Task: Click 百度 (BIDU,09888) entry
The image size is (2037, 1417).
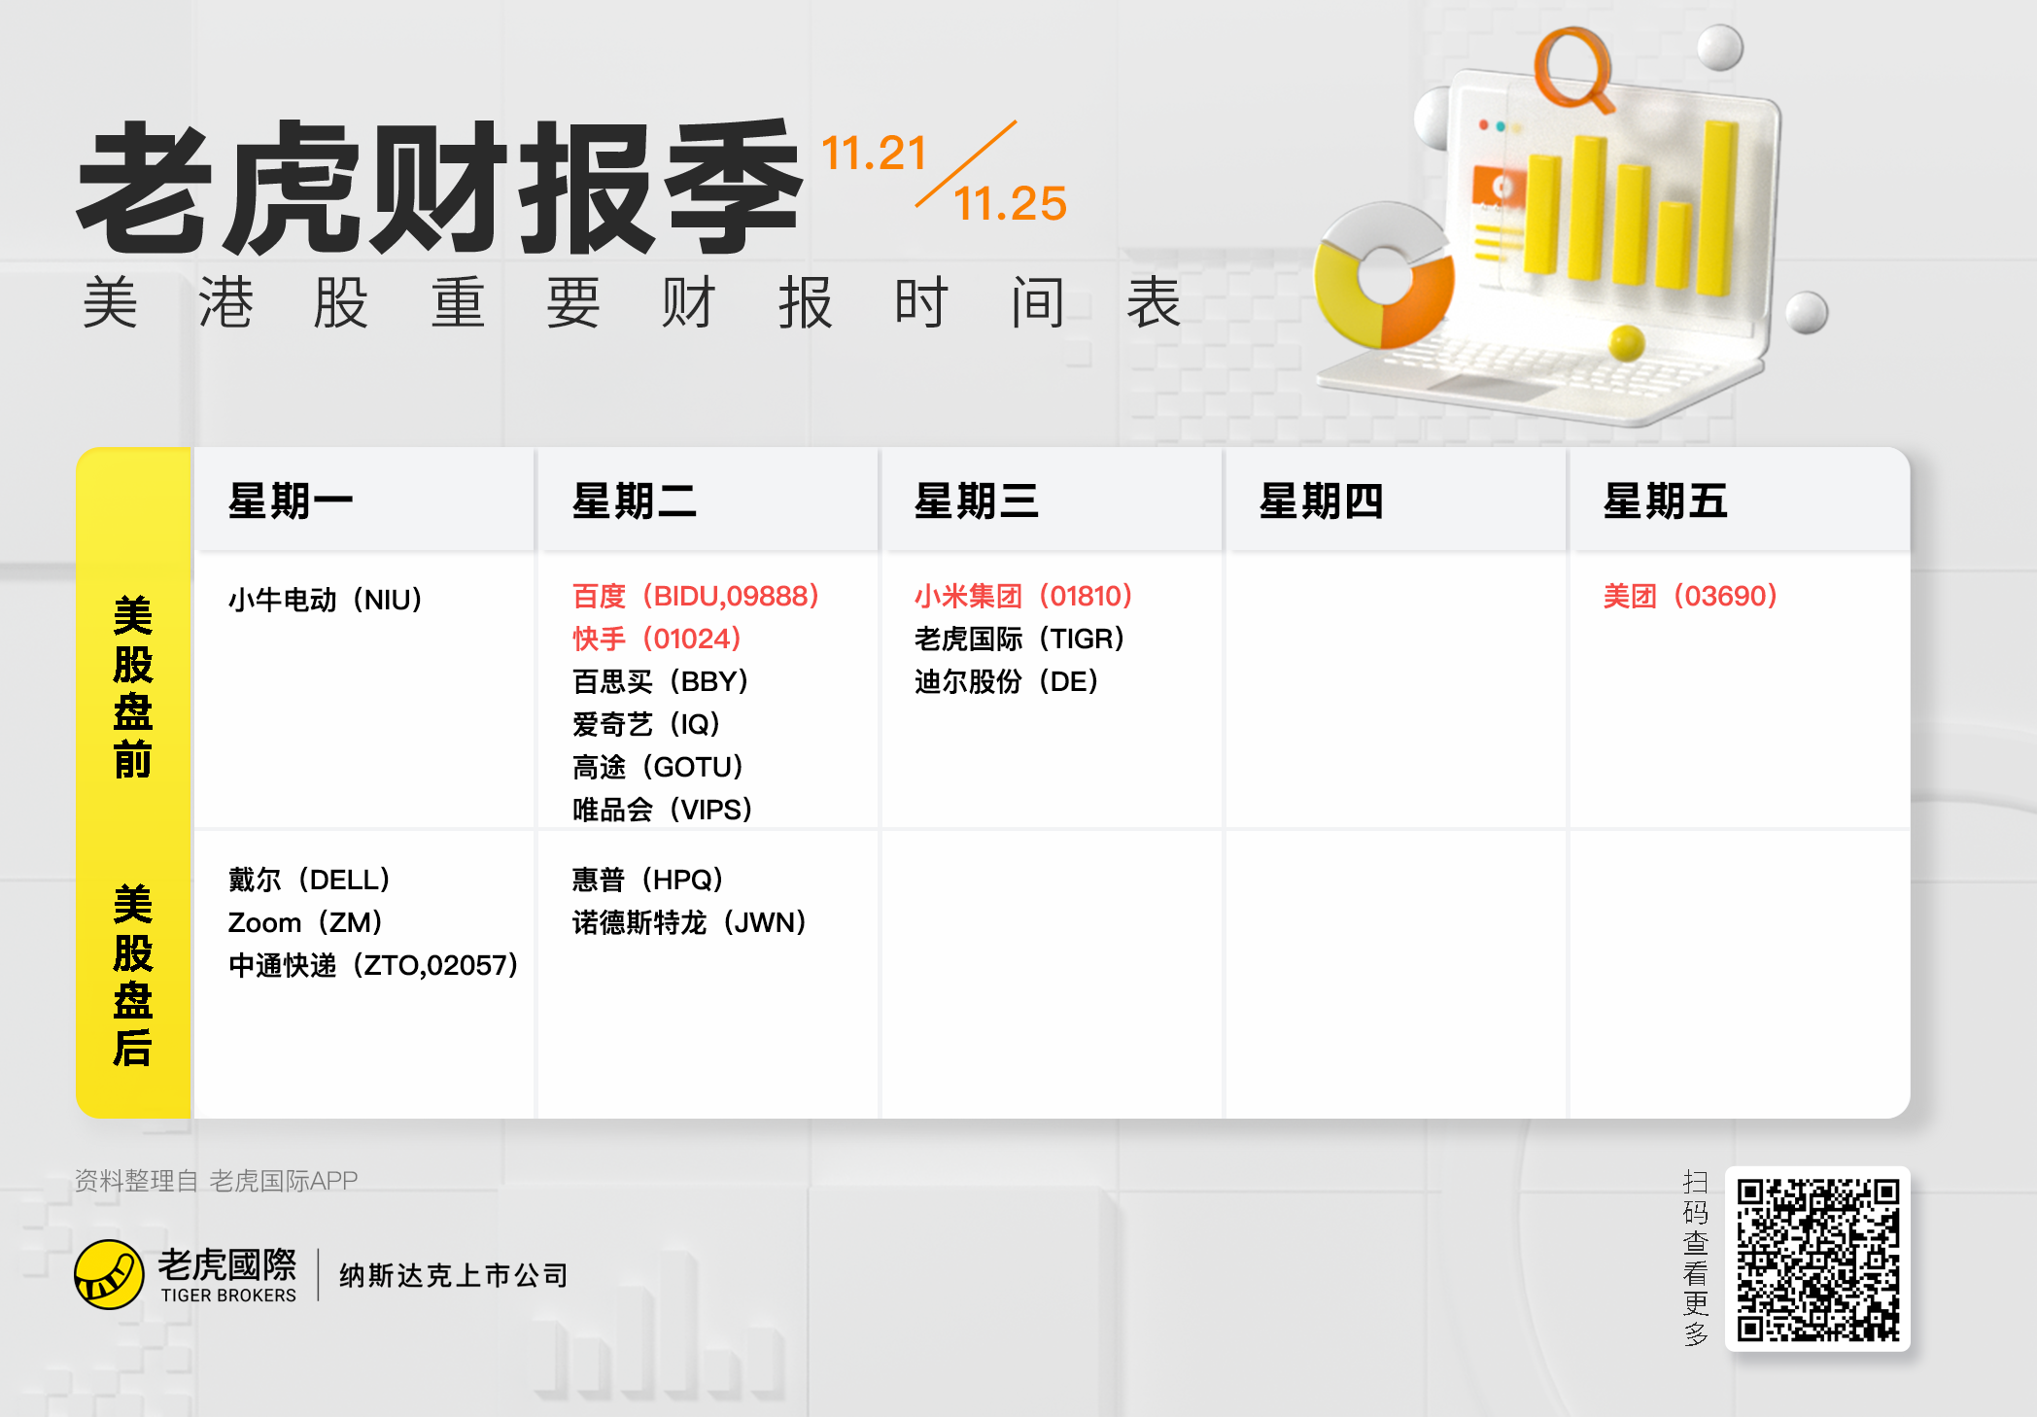Action: coord(696,596)
